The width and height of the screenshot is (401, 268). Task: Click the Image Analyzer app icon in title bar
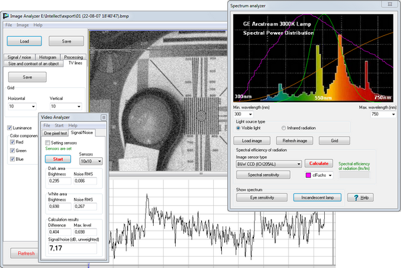tap(7, 15)
